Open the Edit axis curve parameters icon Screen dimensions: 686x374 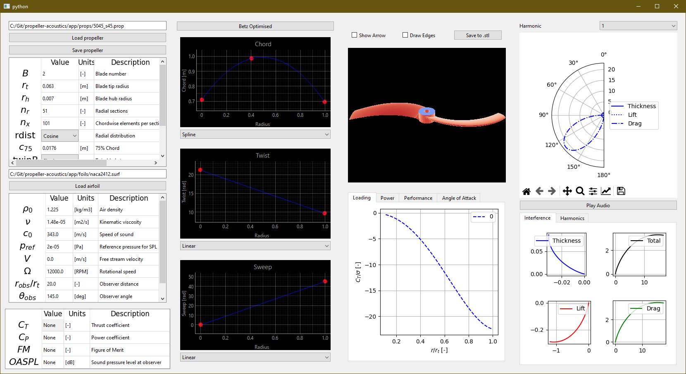[x=606, y=191]
